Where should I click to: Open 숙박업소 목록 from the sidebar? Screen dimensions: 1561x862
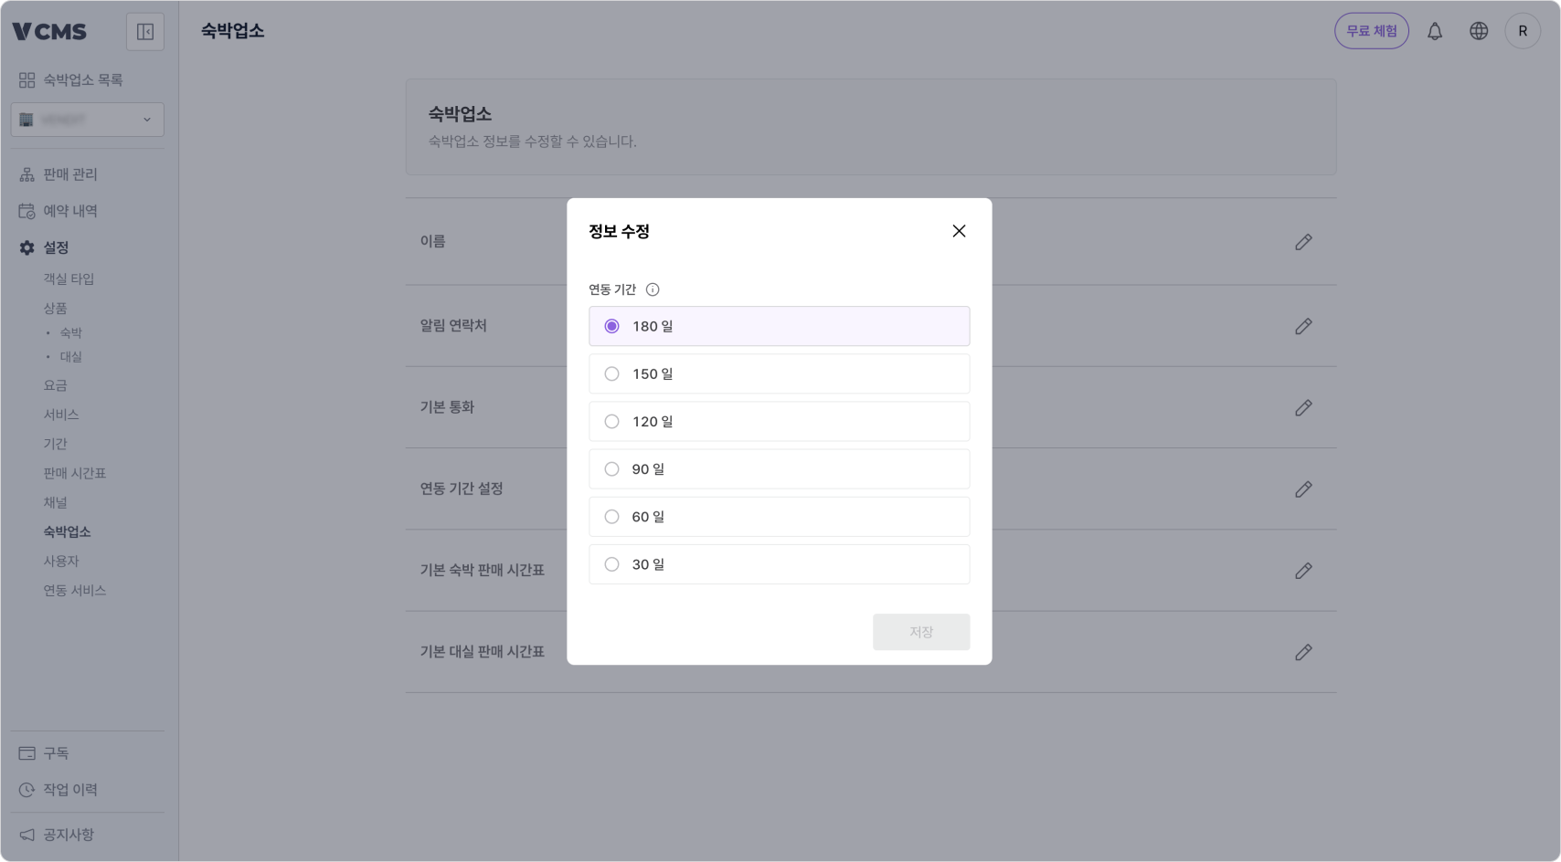80,79
